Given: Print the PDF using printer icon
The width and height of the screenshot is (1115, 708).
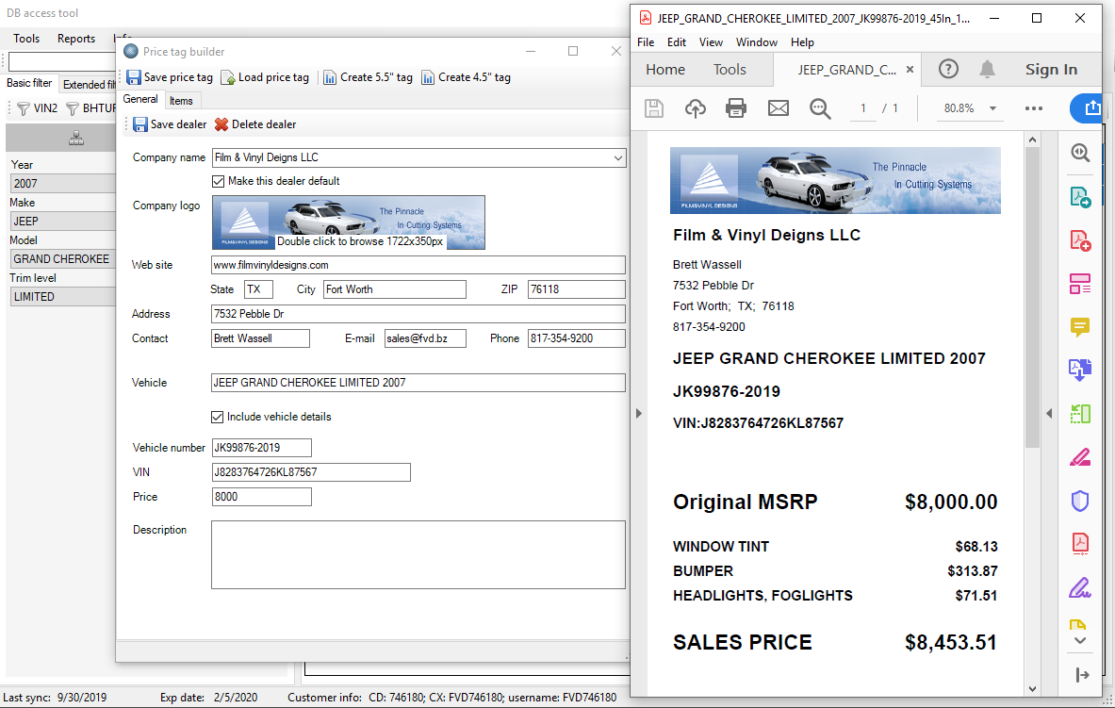Looking at the screenshot, I should (736, 108).
